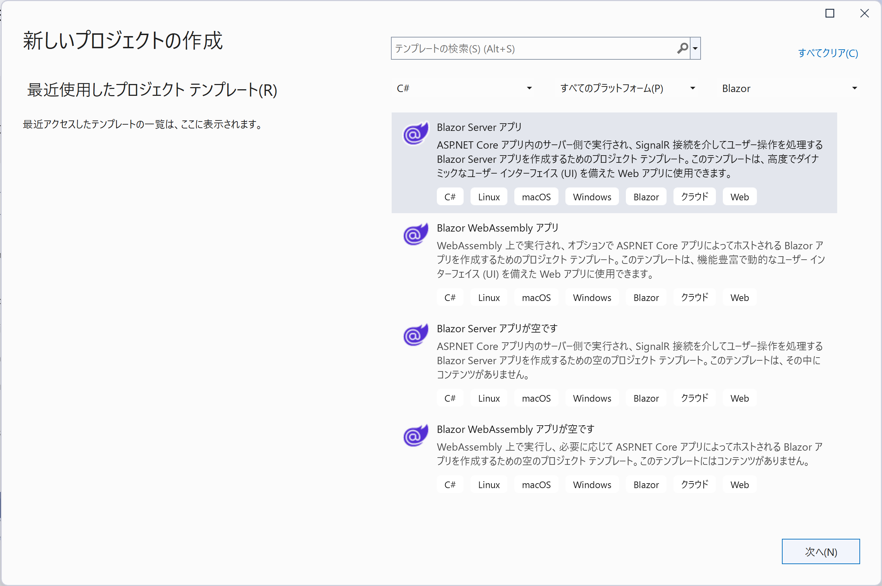This screenshot has width=882, height=586.
Task: Click クラウド tag under Blazor WebAssembly アプリが空です
Action: [x=695, y=484]
